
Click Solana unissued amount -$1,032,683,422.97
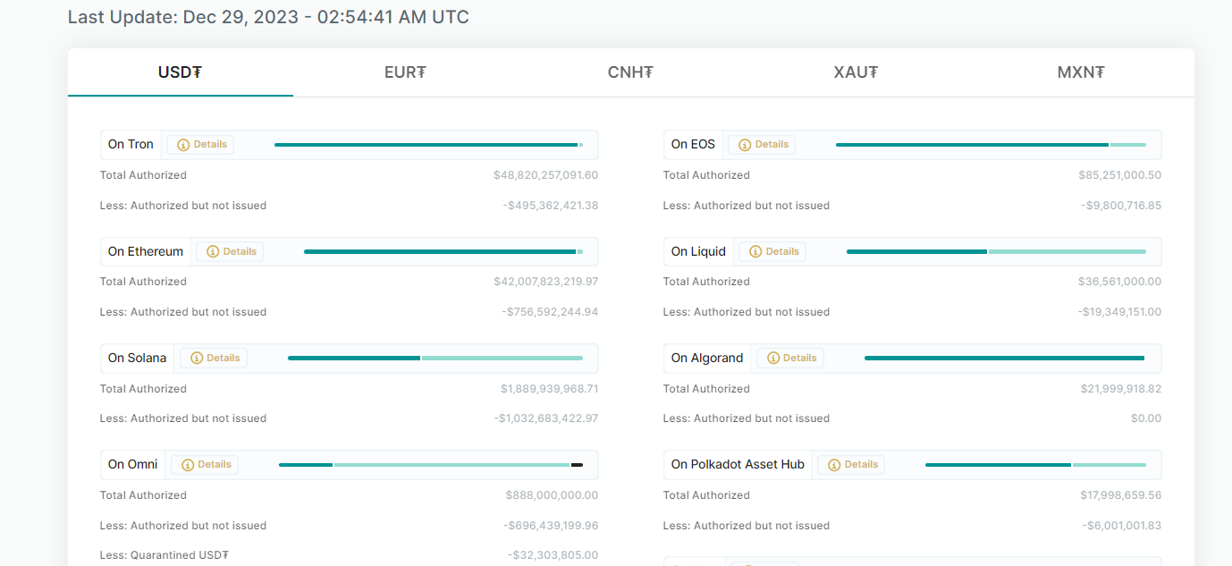tap(546, 418)
